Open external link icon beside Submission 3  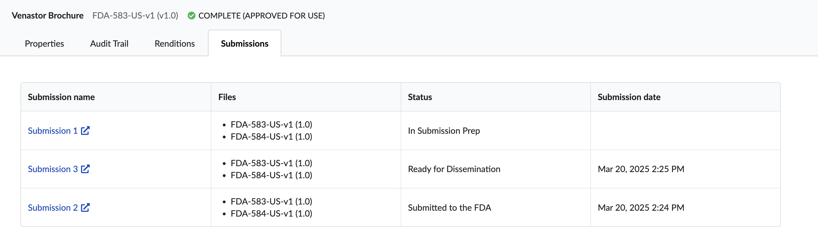tap(85, 169)
